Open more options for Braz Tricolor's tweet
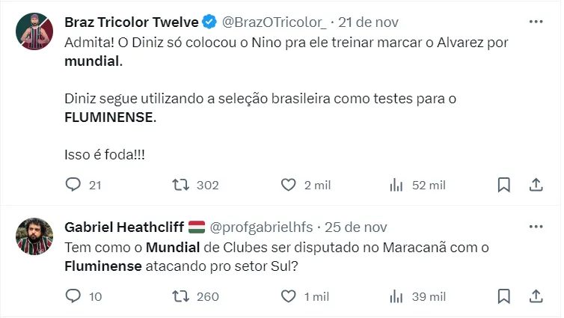 536,22
